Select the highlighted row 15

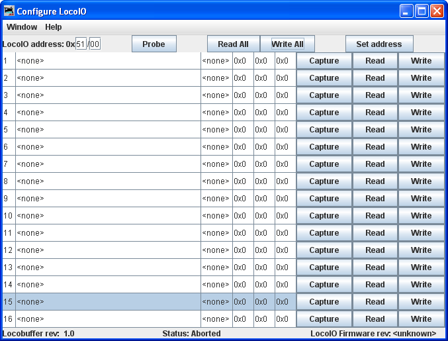pyautogui.click(x=108, y=302)
